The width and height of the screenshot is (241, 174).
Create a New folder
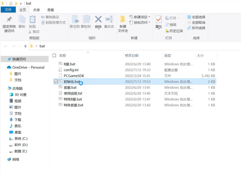[x=123, y=24]
